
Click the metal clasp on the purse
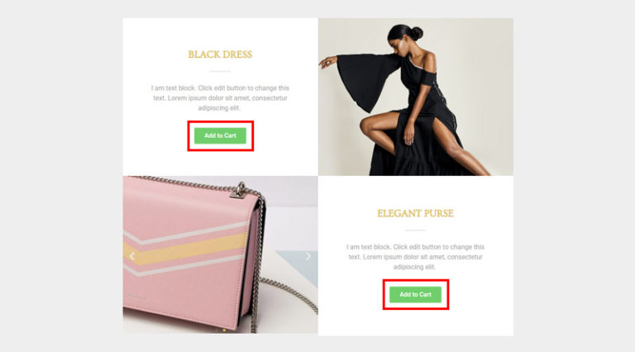tap(239, 190)
